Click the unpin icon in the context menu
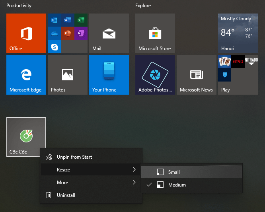This screenshot has width=265, height=212. pyautogui.click(x=49, y=157)
